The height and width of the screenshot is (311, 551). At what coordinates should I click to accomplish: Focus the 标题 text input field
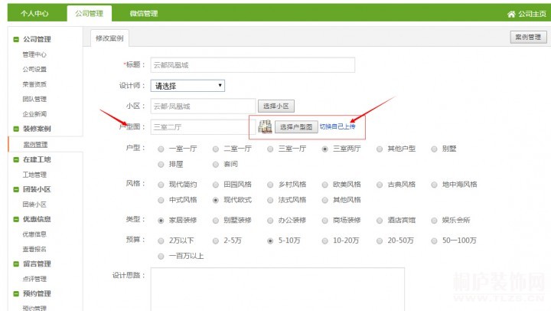[x=253, y=65]
